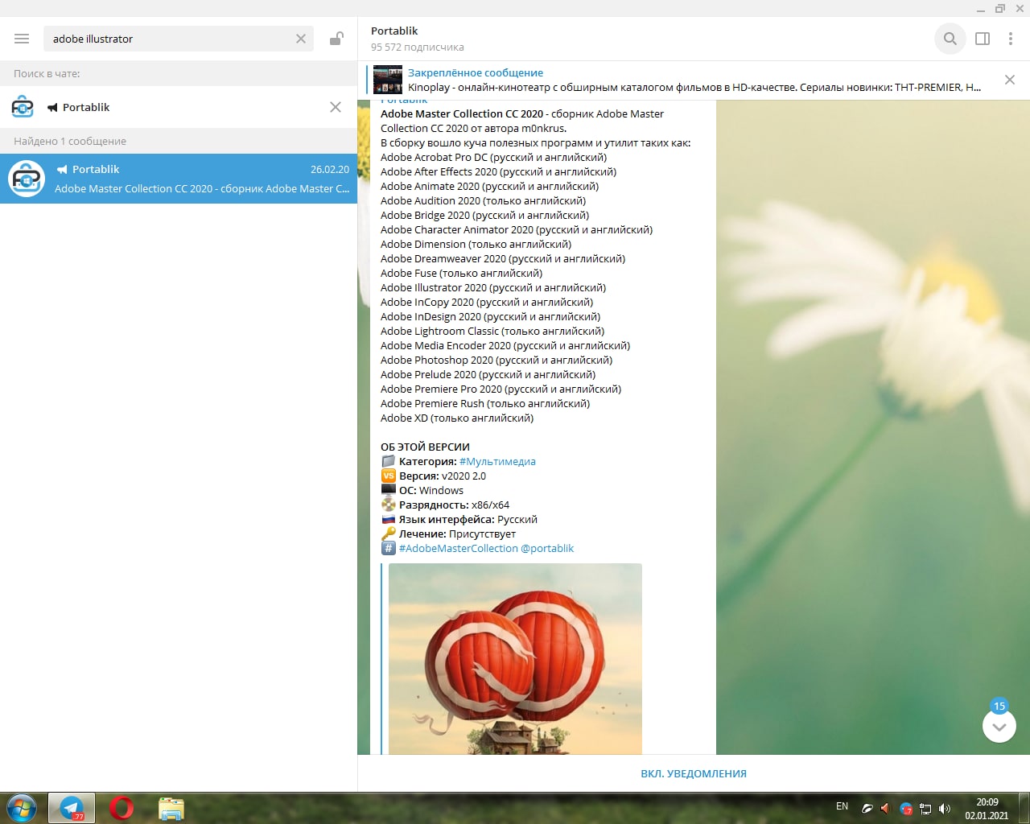Open the hamburger main menu
This screenshot has height=824, width=1030.
(x=22, y=39)
